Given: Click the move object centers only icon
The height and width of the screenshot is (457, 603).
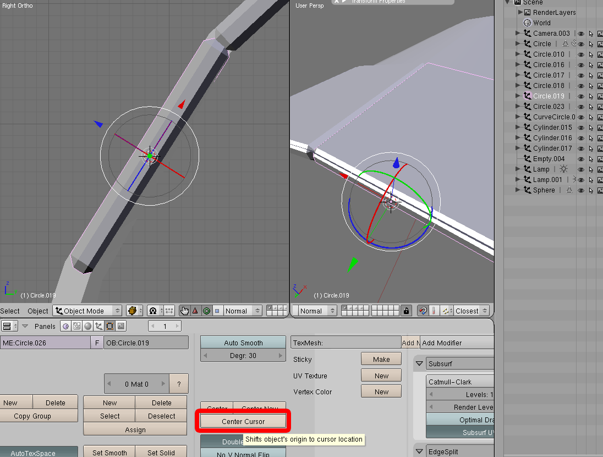Looking at the screenshot, I should tap(169, 311).
